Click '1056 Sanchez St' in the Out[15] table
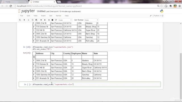 coord(43,75)
